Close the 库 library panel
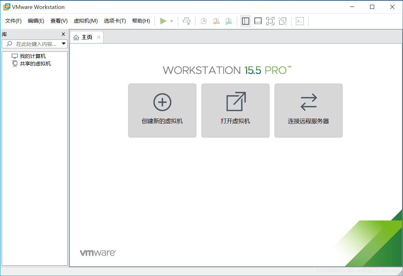The width and height of the screenshot is (403, 276). [x=63, y=34]
